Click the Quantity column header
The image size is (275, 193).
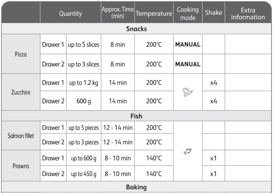[70, 14]
